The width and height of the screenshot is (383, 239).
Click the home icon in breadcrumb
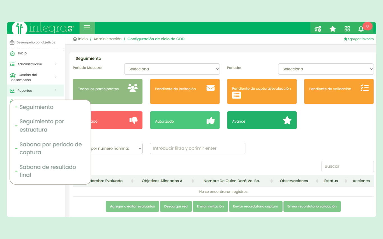tap(75, 39)
